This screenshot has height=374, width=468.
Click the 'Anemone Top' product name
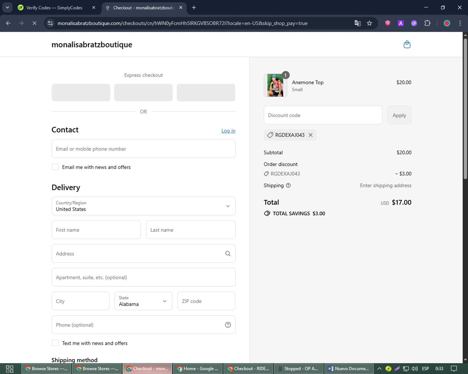coord(308,82)
